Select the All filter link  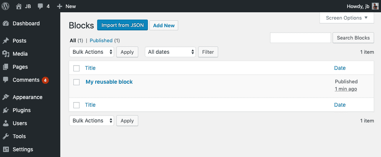click(73, 41)
